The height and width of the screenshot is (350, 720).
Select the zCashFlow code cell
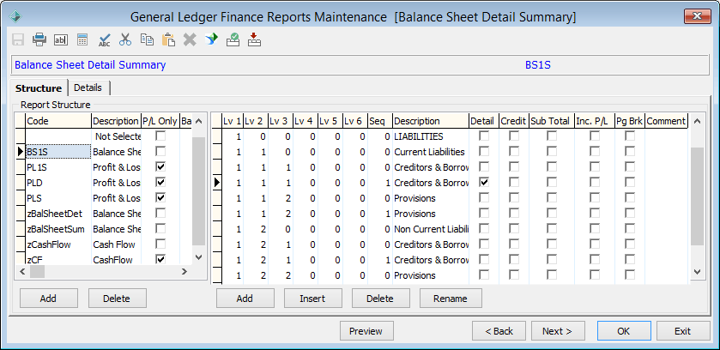click(58, 244)
